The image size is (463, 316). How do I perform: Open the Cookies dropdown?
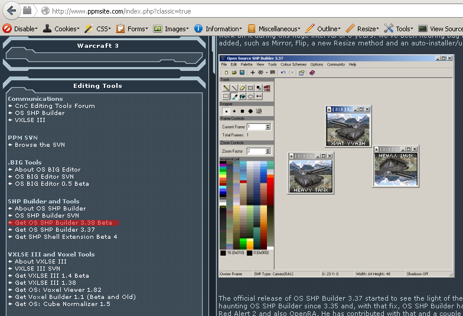(61, 28)
